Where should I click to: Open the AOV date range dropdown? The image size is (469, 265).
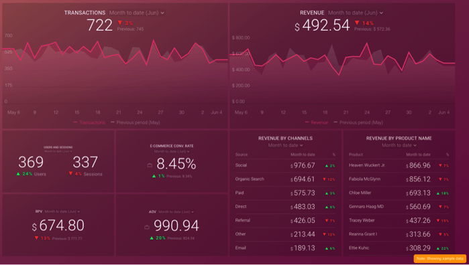176,212
